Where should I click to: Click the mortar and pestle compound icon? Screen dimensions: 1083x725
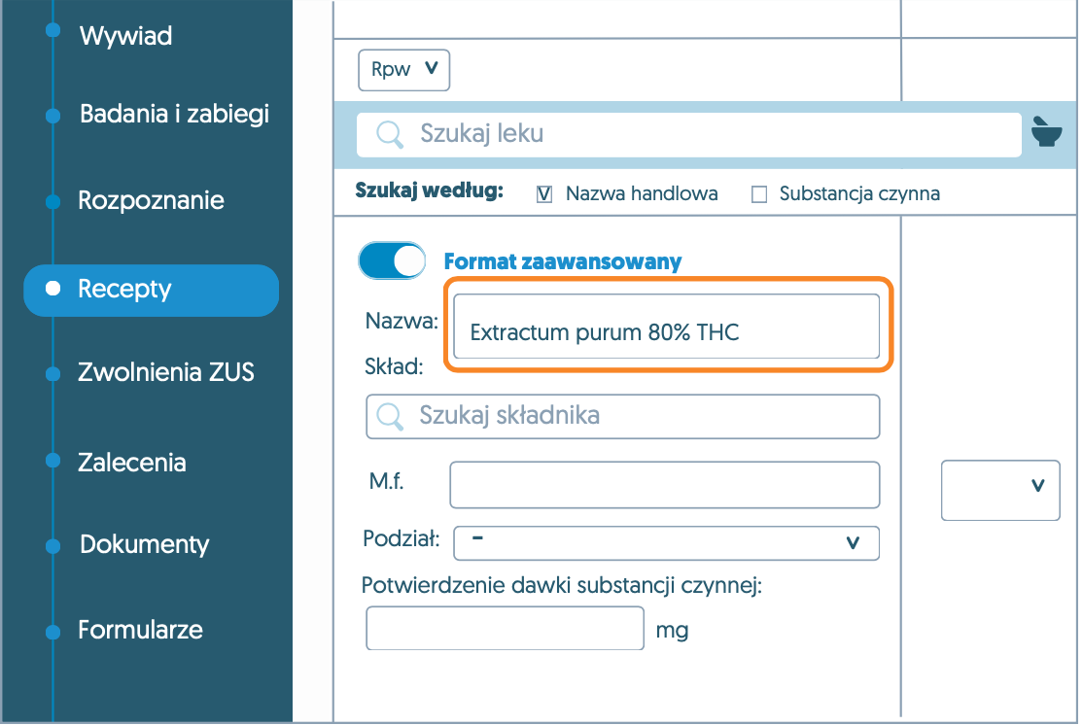tap(1046, 132)
